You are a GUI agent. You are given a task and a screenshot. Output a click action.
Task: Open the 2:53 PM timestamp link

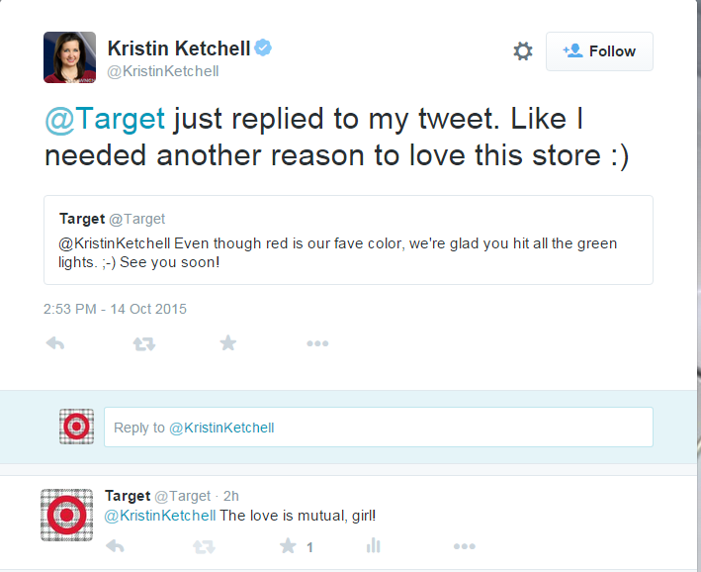115,309
